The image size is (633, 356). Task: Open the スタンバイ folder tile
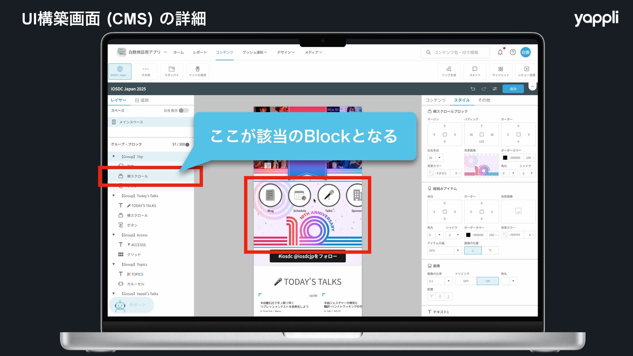click(x=171, y=71)
